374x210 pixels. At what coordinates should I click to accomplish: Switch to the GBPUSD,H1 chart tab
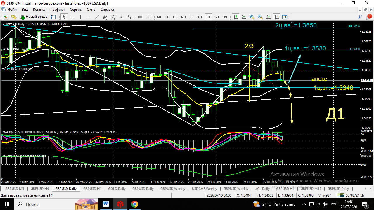(x=92, y=188)
